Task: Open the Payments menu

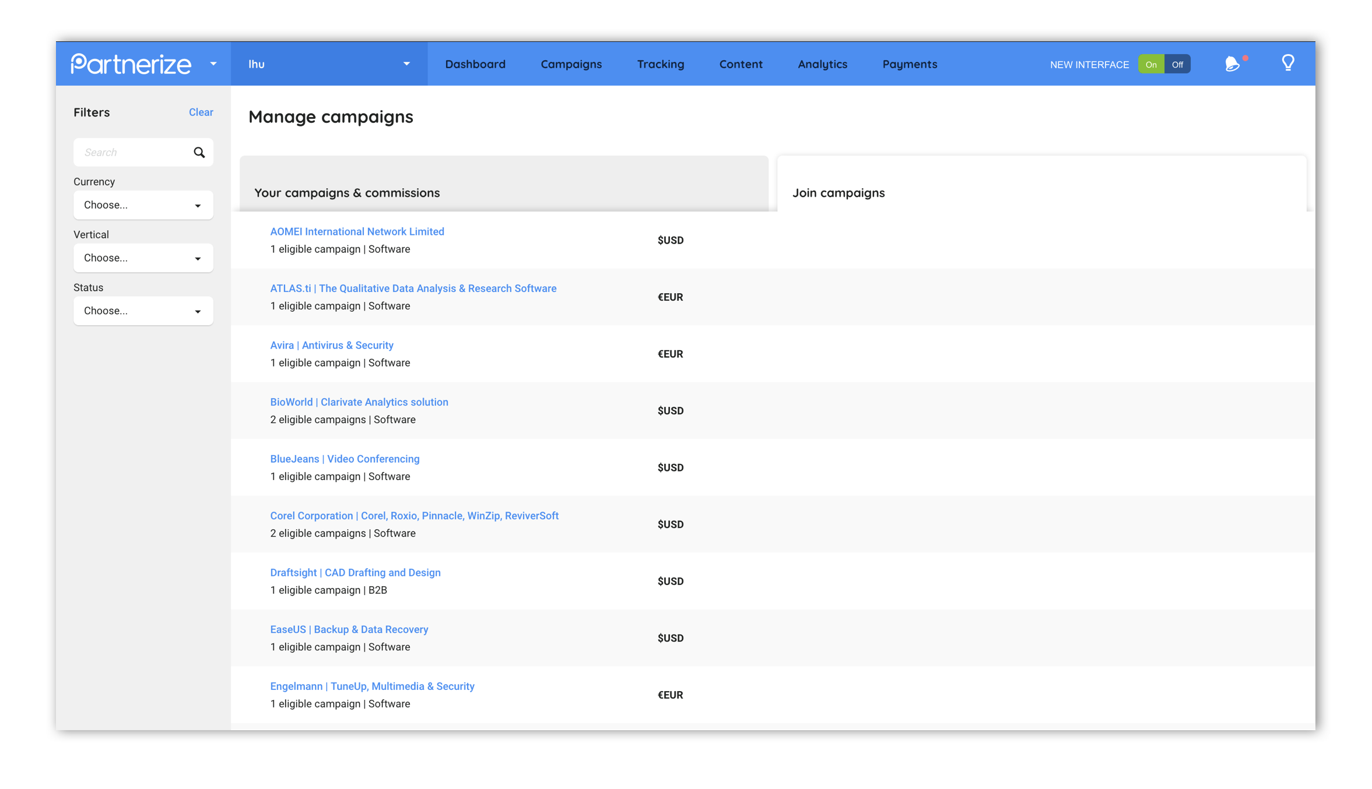Action: pyautogui.click(x=910, y=64)
